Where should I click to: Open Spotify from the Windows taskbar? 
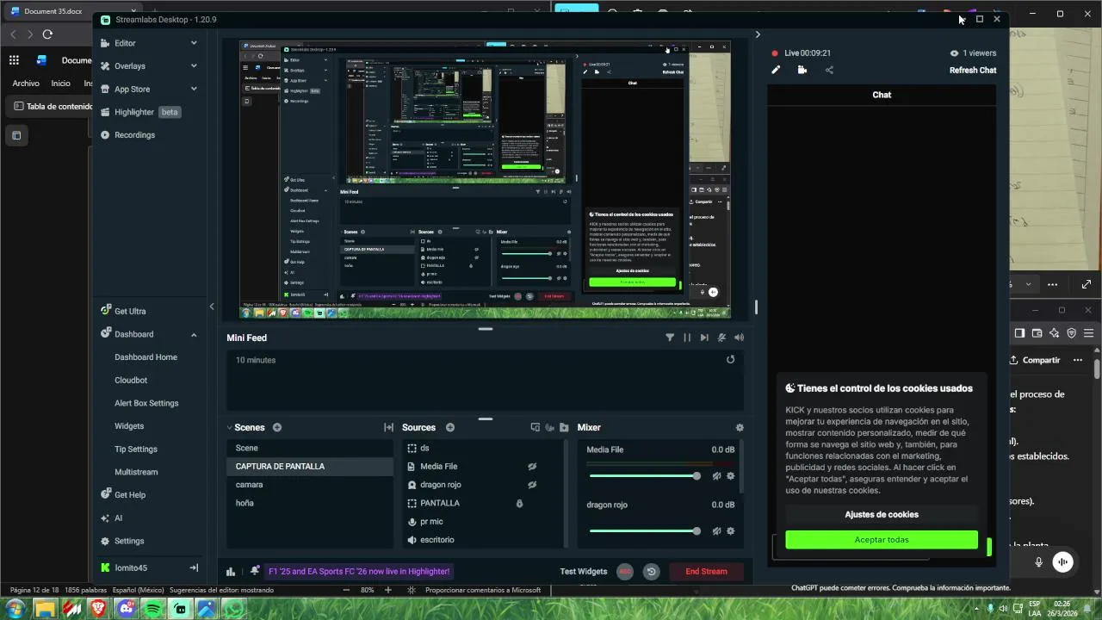click(x=153, y=609)
